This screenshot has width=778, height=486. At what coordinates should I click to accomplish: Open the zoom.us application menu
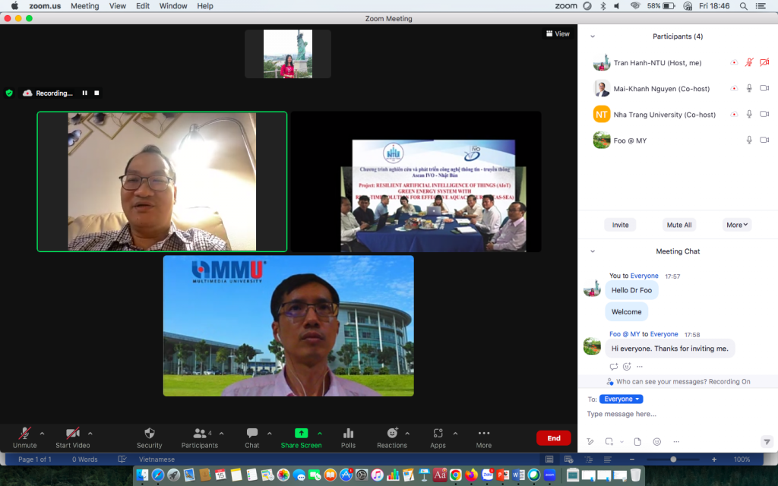click(x=45, y=6)
